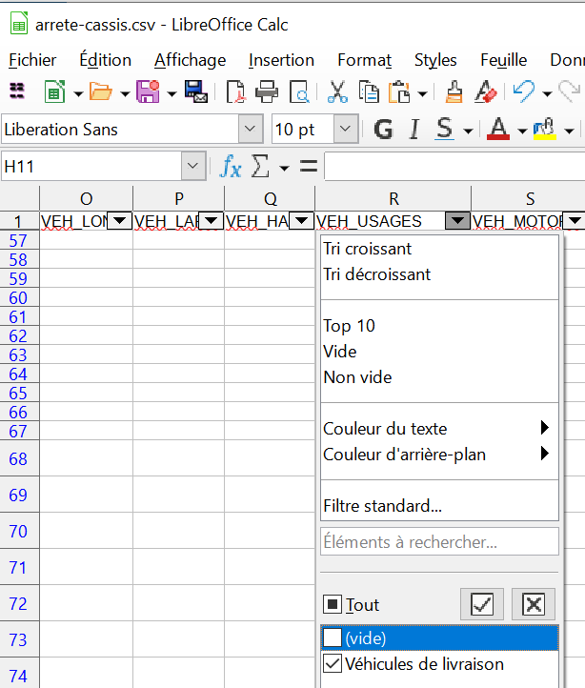Check the (vide) filter item checkbox

[333, 638]
